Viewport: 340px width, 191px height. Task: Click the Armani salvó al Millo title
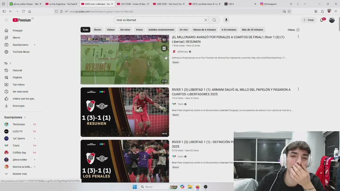231,92
